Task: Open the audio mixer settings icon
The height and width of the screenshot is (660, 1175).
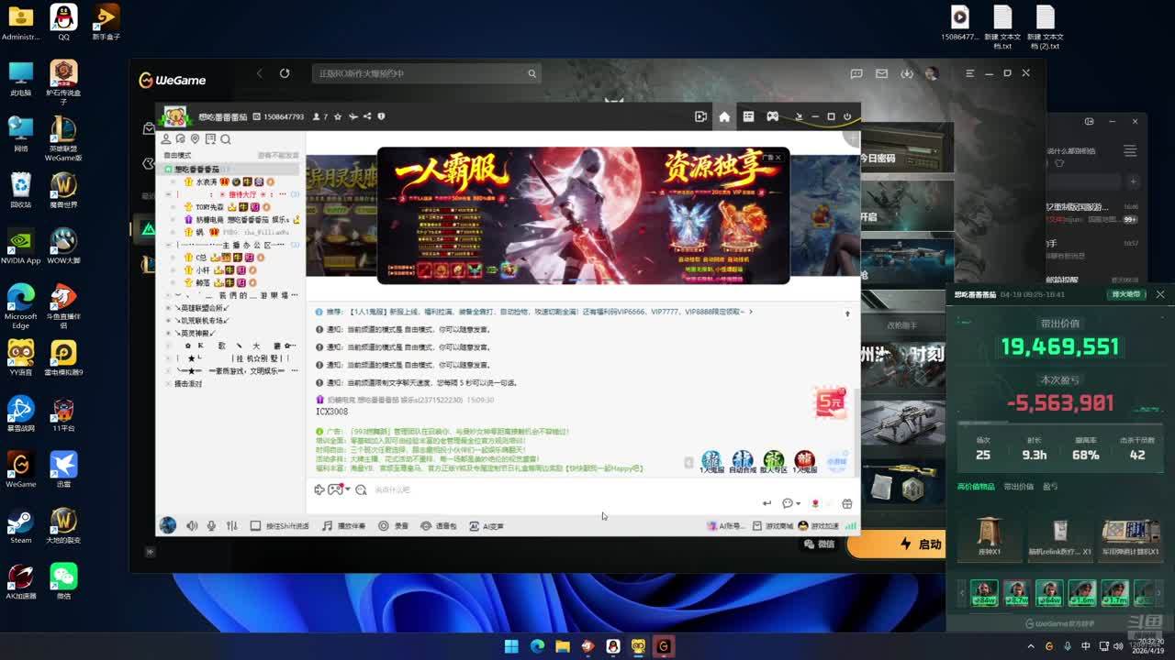Action: 231,526
